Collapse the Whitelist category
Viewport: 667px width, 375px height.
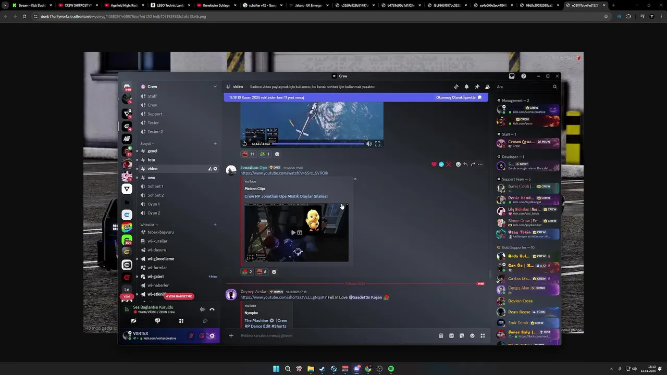click(149, 225)
